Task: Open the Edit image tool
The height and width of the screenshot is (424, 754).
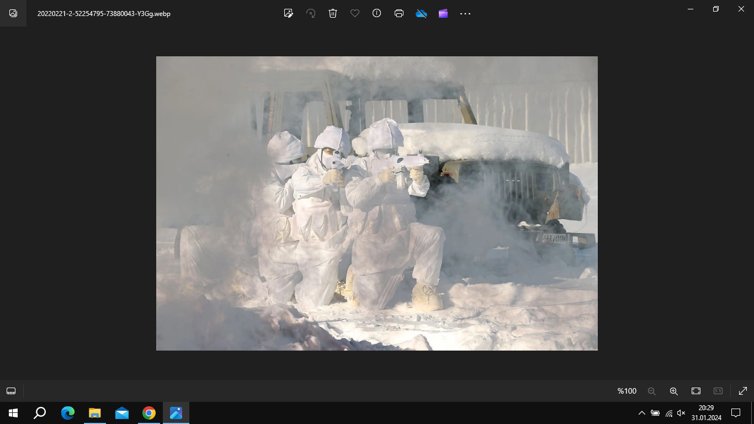Action: click(288, 13)
